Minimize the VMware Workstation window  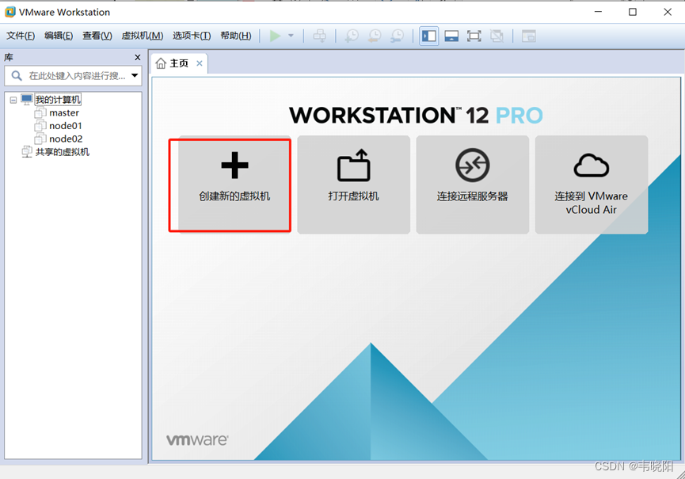[x=598, y=12]
